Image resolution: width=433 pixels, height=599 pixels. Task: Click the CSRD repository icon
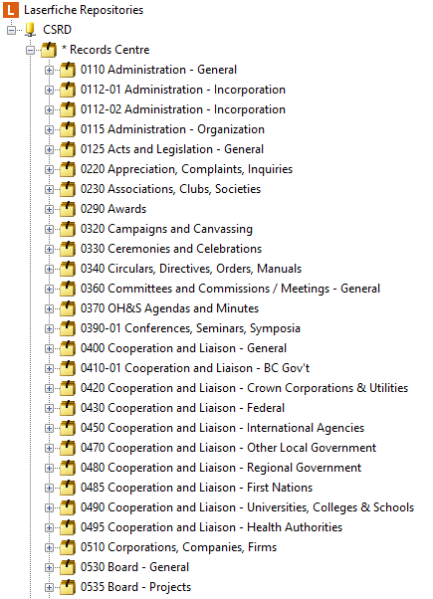click(30, 30)
